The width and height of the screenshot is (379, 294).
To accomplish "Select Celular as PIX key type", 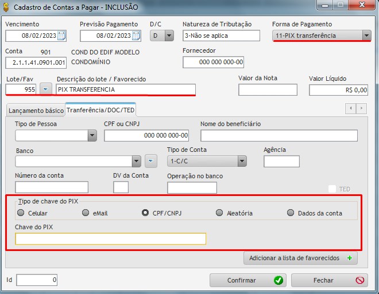I will (21, 213).
